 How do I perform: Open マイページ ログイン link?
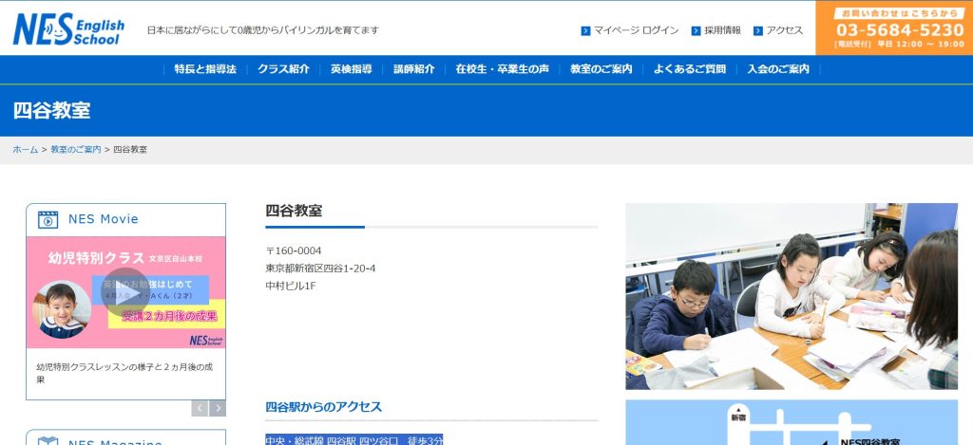[x=636, y=30]
